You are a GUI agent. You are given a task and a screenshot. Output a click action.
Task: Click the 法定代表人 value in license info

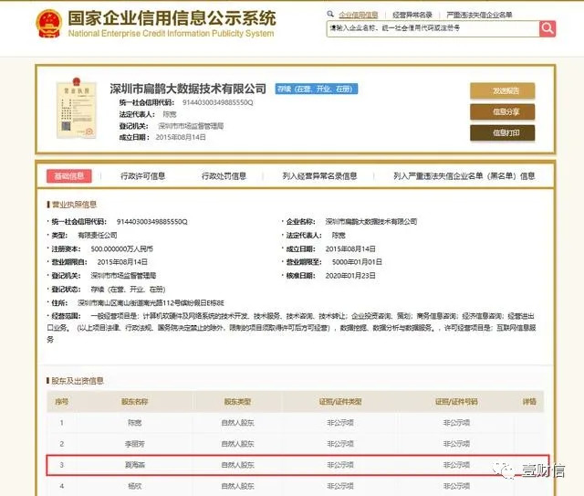pos(339,236)
